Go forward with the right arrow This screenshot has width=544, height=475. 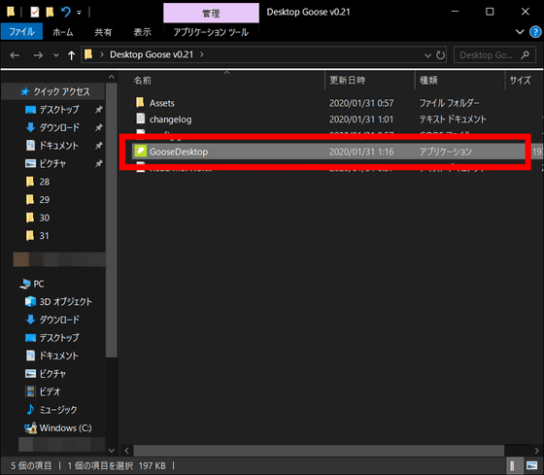[x=38, y=55]
